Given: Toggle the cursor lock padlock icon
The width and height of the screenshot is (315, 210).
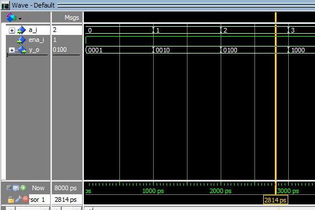Looking at the screenshot, I should coord(11,200).
